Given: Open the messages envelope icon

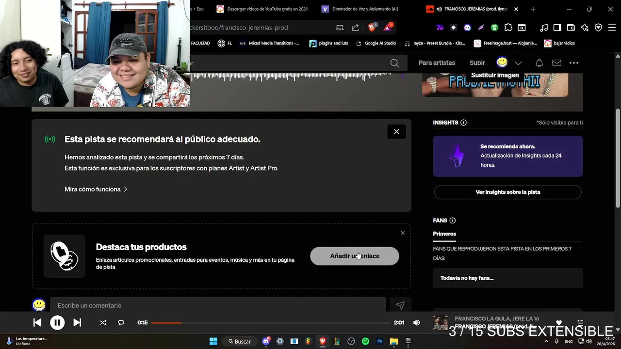Looking at the screenshot, I should [556, 63].
